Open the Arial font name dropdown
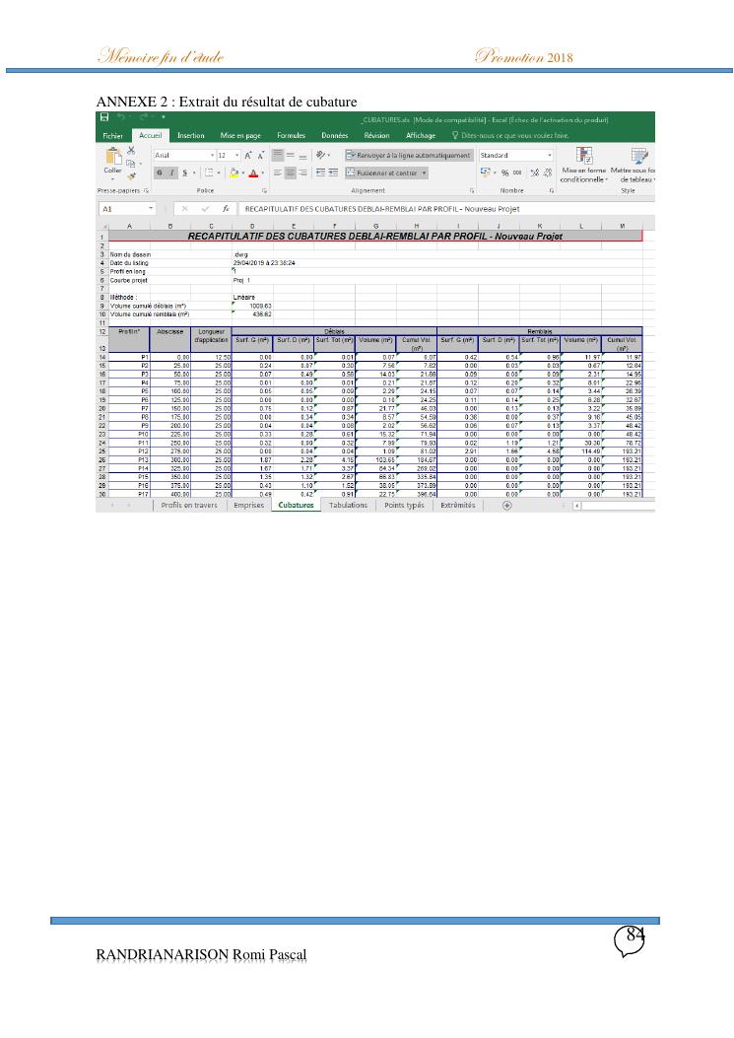 pyautogui.click(x=211, y=156)
